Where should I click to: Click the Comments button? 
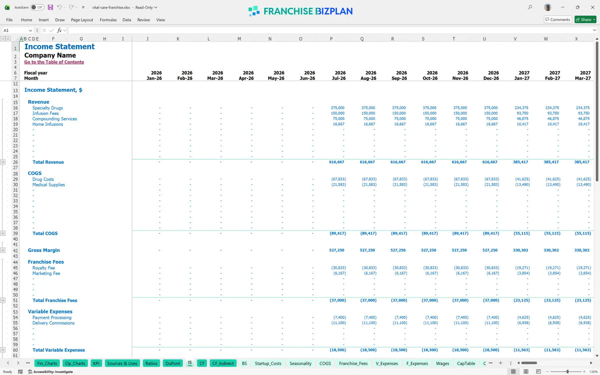(558, 19)
